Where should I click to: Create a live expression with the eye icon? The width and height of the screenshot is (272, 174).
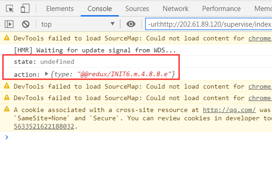tap(131, 24)
